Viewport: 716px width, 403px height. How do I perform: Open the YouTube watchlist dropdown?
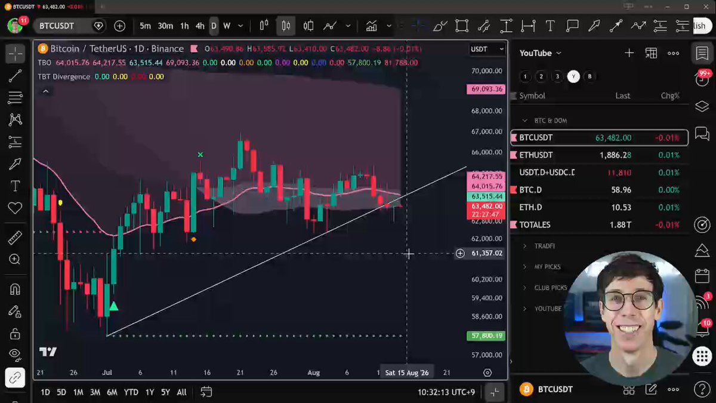pyautogui.click(x=541, y=53)
